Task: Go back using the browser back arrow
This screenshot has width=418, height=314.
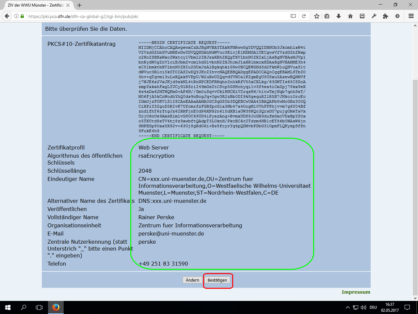Action: (7, 16)
